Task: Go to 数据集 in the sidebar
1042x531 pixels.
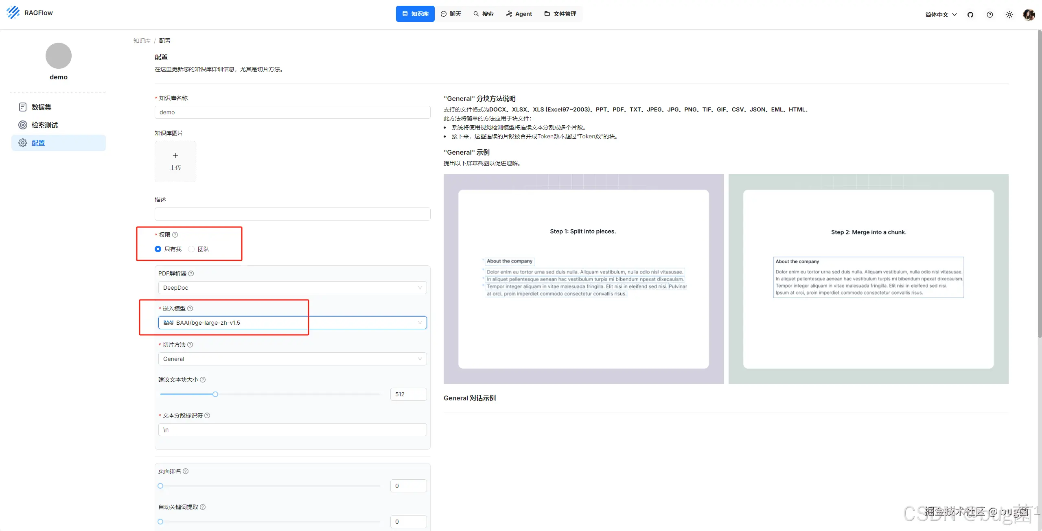Action: click(x=41, y=107)
